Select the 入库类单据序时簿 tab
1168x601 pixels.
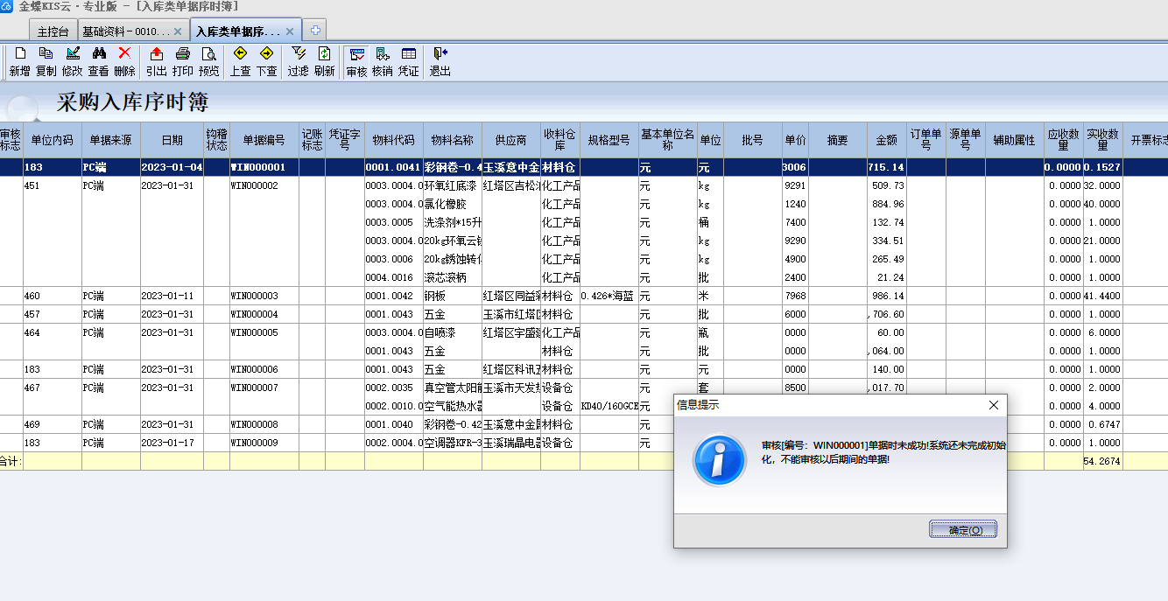pos(246,31)
